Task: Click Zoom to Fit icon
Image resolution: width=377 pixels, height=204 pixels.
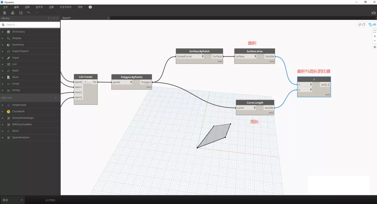Action: pyautogui.click(x=375, y=31)
